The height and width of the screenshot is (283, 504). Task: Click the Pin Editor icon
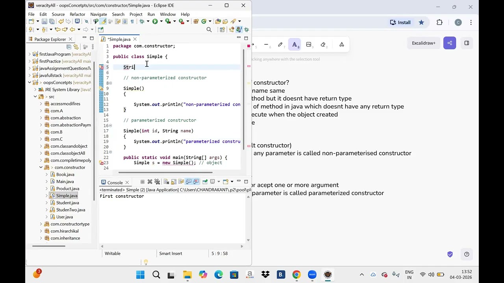pos(101,29)
